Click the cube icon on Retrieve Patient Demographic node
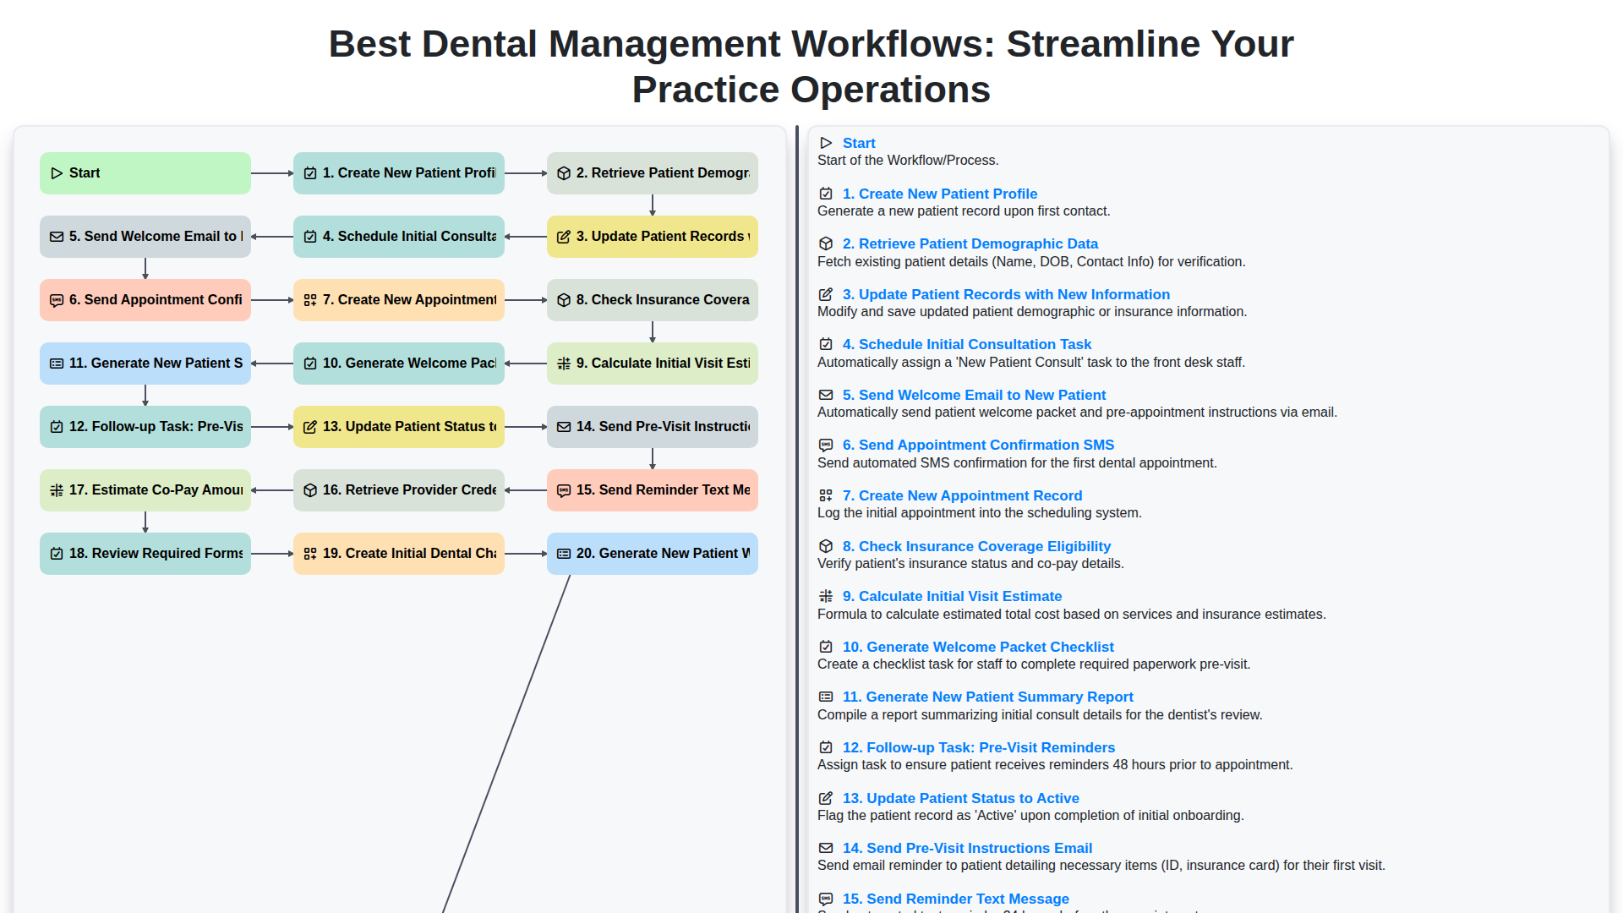 (x=564, y=172)
